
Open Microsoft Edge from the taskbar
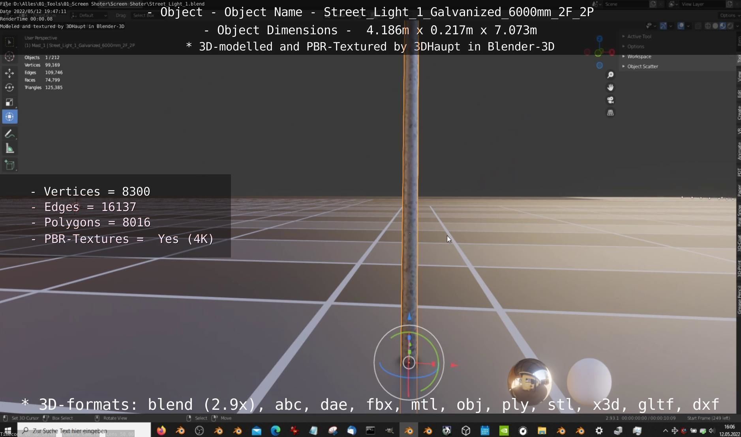276,431
